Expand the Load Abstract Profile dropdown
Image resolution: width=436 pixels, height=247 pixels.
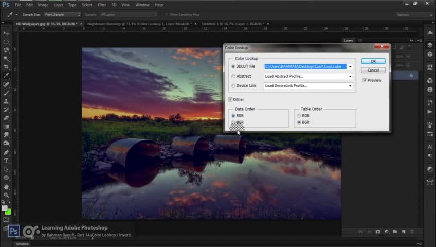click(x=350, y=76)
